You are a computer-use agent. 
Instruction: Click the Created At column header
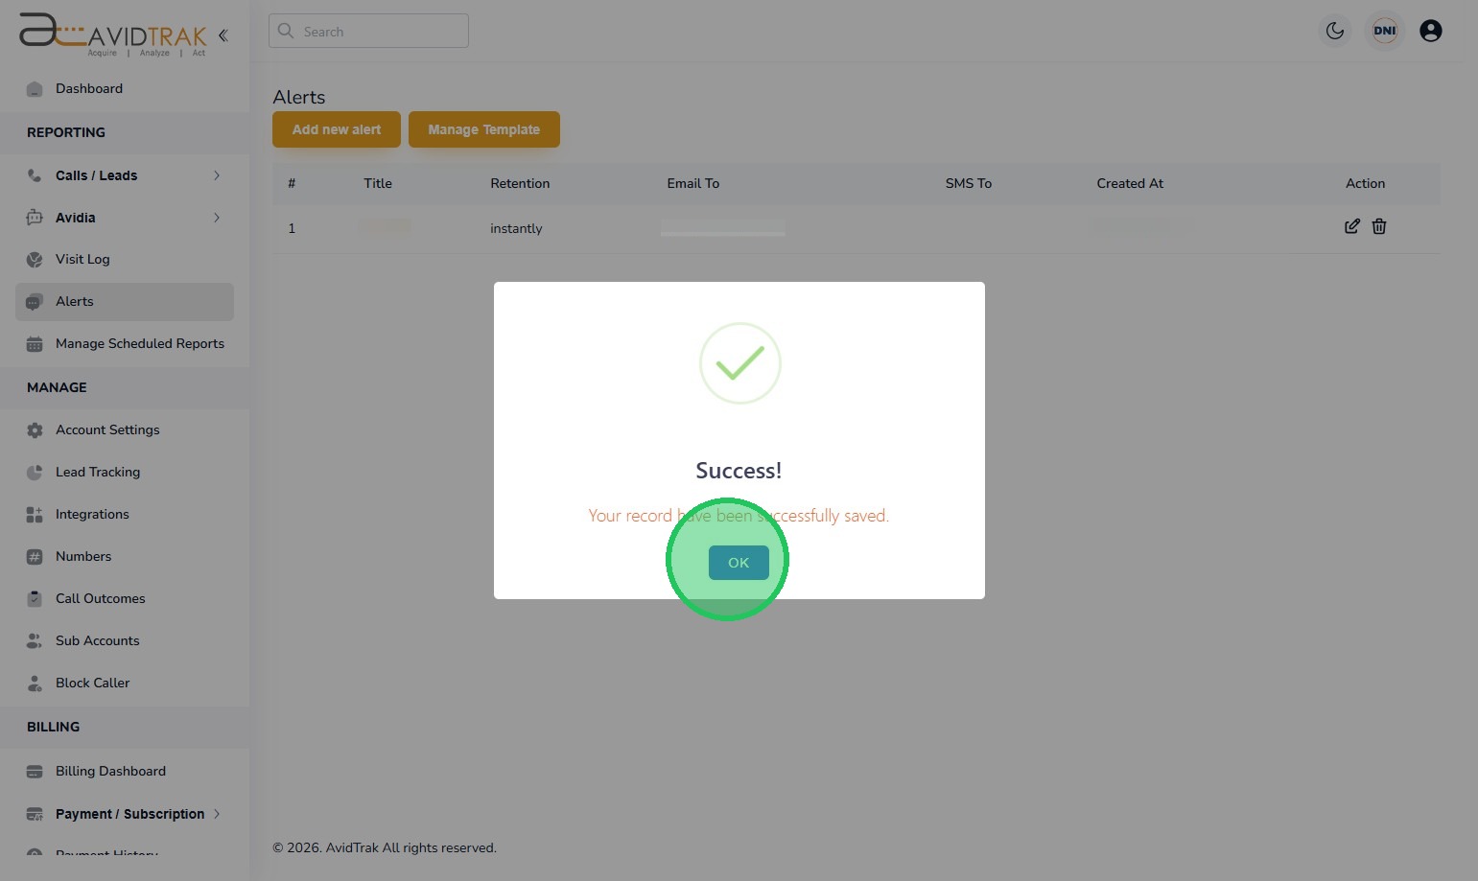pyautogui.click(x=1130, y=183)
